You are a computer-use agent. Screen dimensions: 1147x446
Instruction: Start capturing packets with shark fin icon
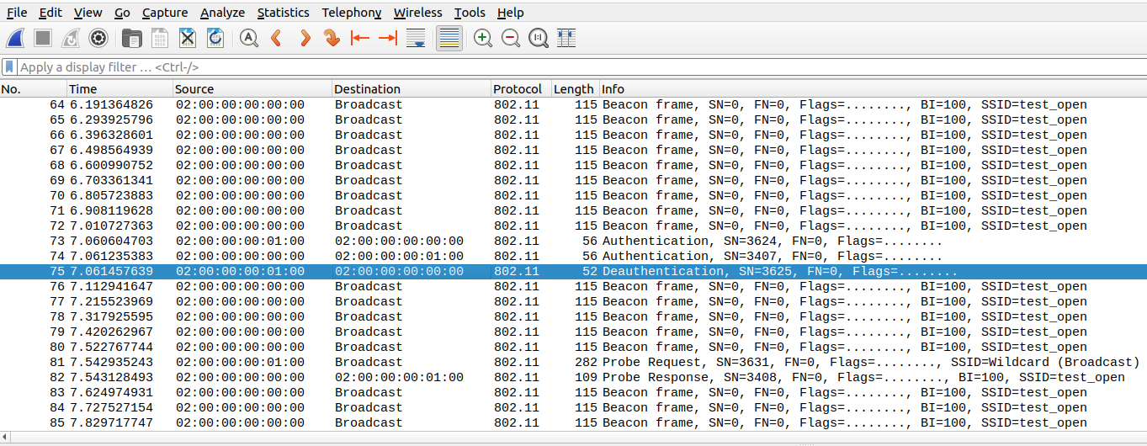pyautogui.click(x=15, y=38)
